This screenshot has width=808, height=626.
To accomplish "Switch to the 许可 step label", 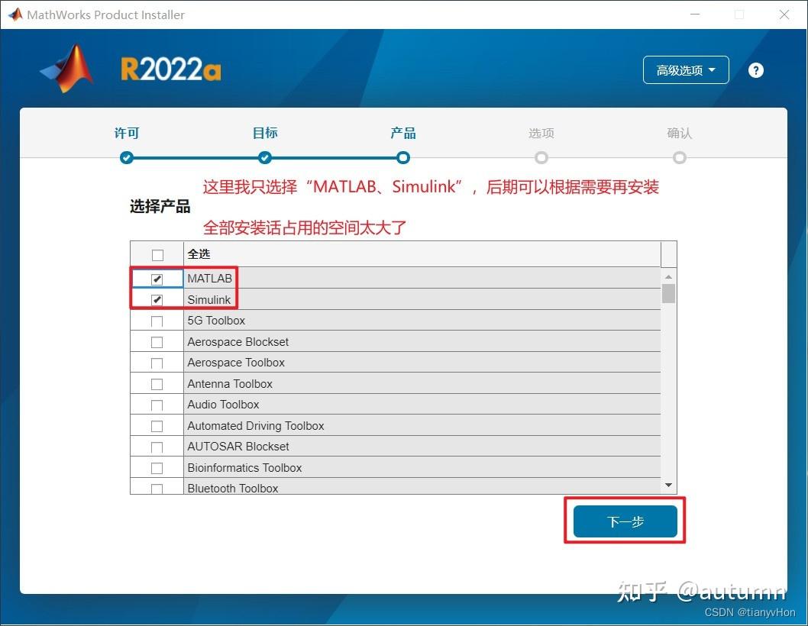I will [127, 133].
